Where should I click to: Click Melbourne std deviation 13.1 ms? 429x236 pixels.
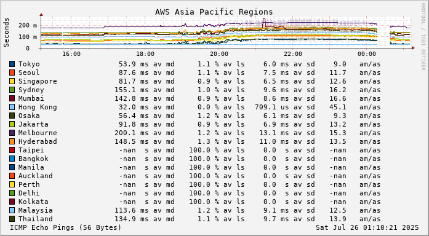coord(274,133)
